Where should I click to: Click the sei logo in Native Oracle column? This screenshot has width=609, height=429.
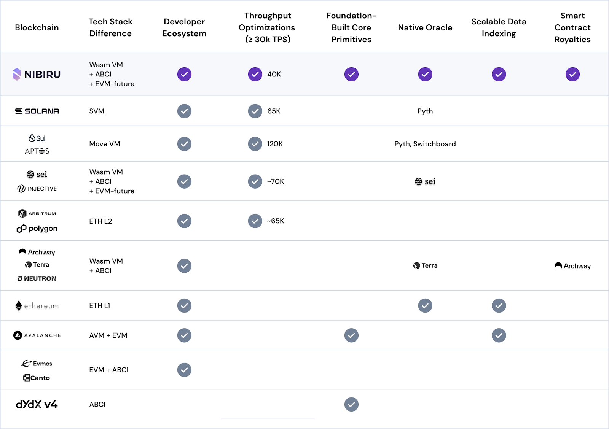pos(425,181)
